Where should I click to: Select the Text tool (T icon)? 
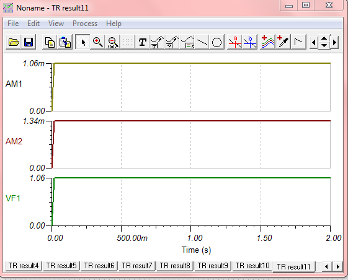(x=143, y=42)
